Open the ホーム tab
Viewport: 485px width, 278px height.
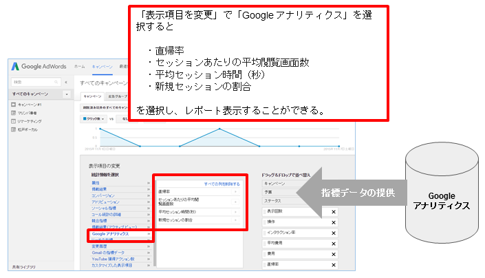pos(80,66)
